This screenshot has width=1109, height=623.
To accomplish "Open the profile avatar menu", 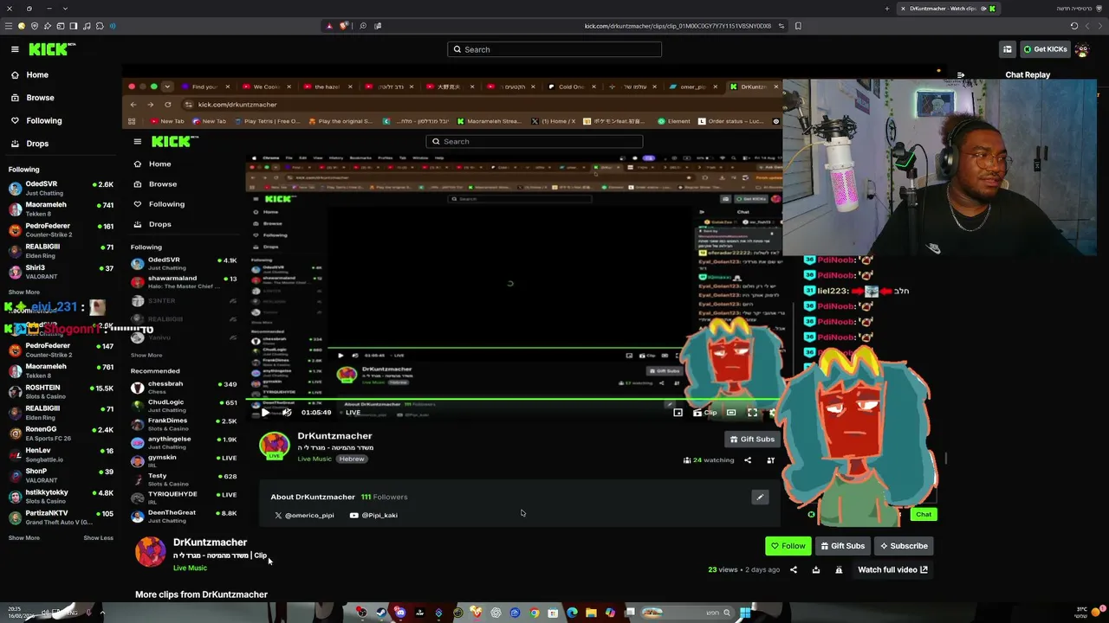I will click(1082, 49).
